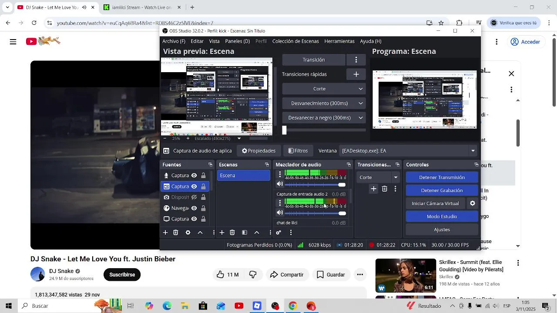
Task: Adjust volume slider of Captura de entrada audio 2
Action: click(x=315, y=213)
